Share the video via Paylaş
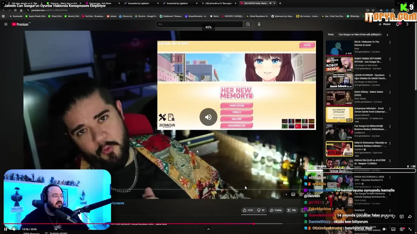 click(x=276, y=210)
